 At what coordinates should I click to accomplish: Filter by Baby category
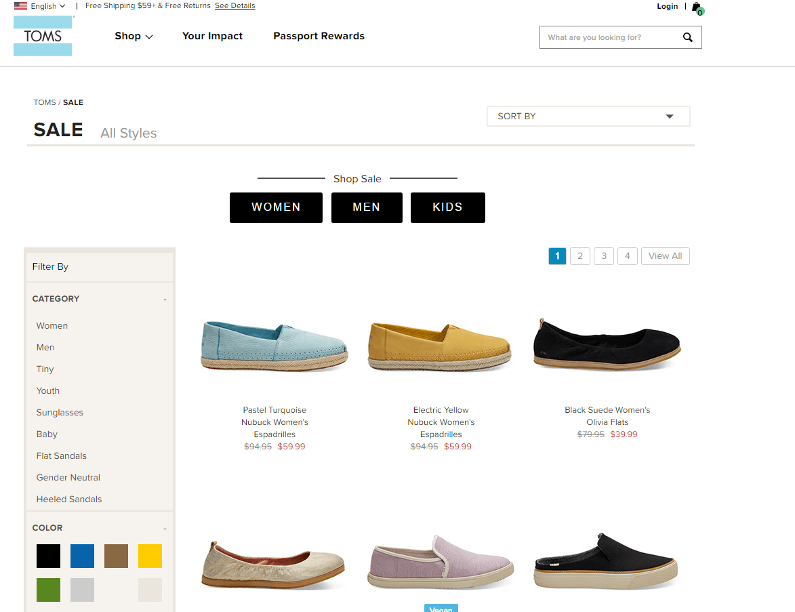pyautogui.click(x=47, y=434)
